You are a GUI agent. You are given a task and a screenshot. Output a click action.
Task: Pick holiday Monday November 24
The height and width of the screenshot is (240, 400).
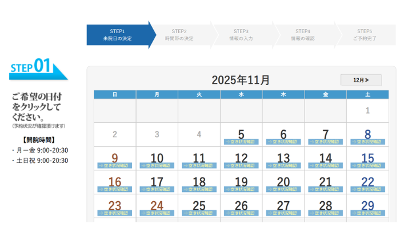click(x=157, y=213)
